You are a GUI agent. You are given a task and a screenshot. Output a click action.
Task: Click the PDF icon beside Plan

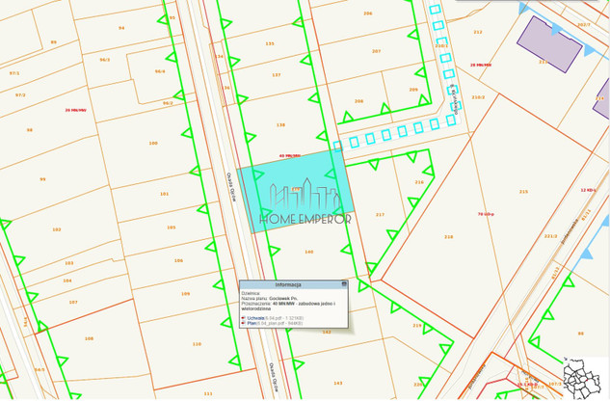(x=243, y=323)
